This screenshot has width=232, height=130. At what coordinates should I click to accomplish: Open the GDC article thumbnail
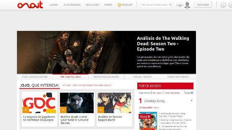(39, 103)
